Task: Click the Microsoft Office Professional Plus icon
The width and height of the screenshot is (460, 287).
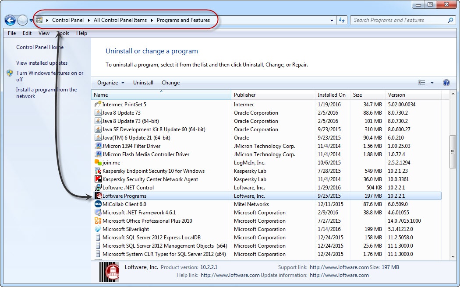Action: pyautogui.click(x=98, y=221)
